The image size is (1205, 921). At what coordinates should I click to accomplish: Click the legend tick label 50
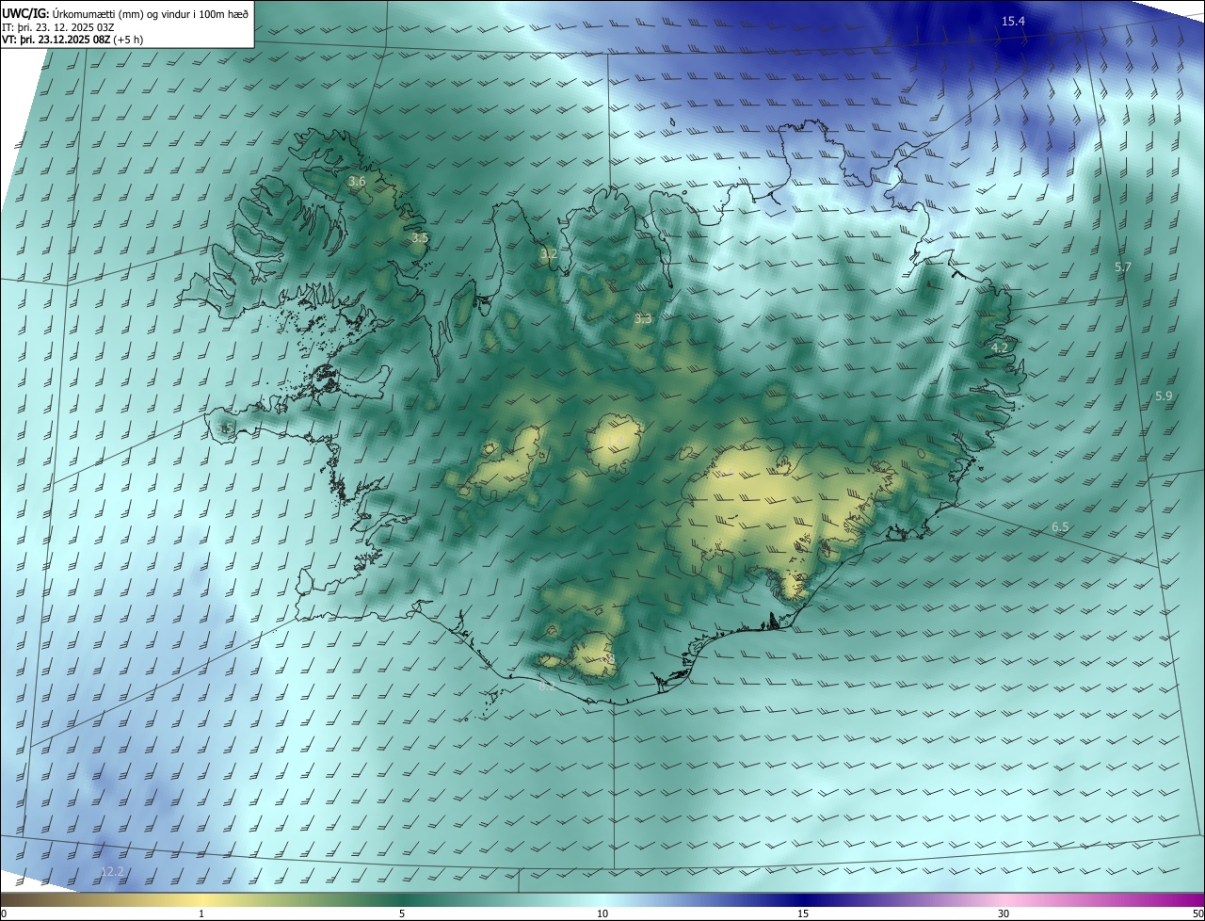(x=1197, y=913)
